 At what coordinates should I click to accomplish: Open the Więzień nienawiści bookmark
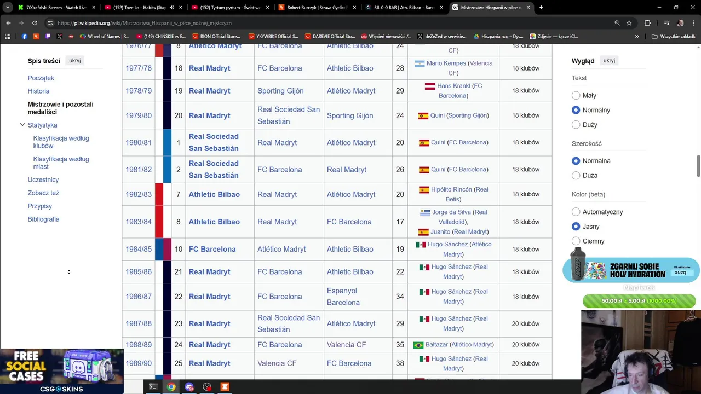click(x=386, y=37)
